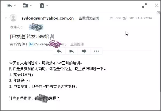
Task: Toggle the unread circle beside the sender
Action: tap(6, 18)
